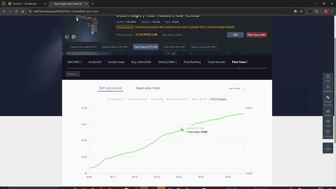Select Battle-Scarred 8,49 CNY option
The width and height of the screenshot is (336, 189).
(203, 47)
